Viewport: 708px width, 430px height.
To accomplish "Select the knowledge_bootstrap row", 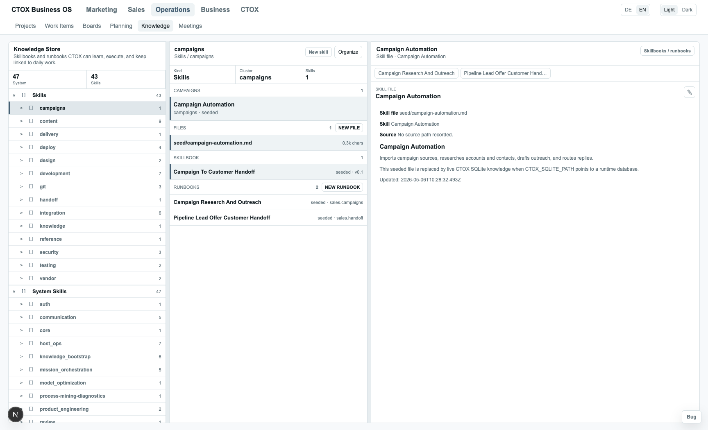I will coord(87,357).
